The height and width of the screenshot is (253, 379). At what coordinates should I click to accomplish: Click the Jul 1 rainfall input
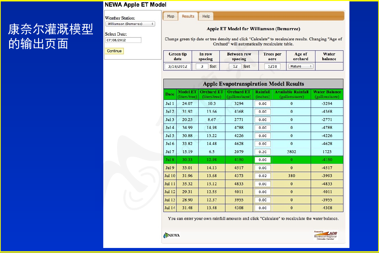pos(263,104)
